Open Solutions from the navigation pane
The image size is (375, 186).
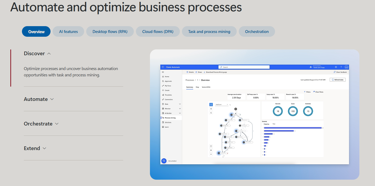[x=168, y=122]
